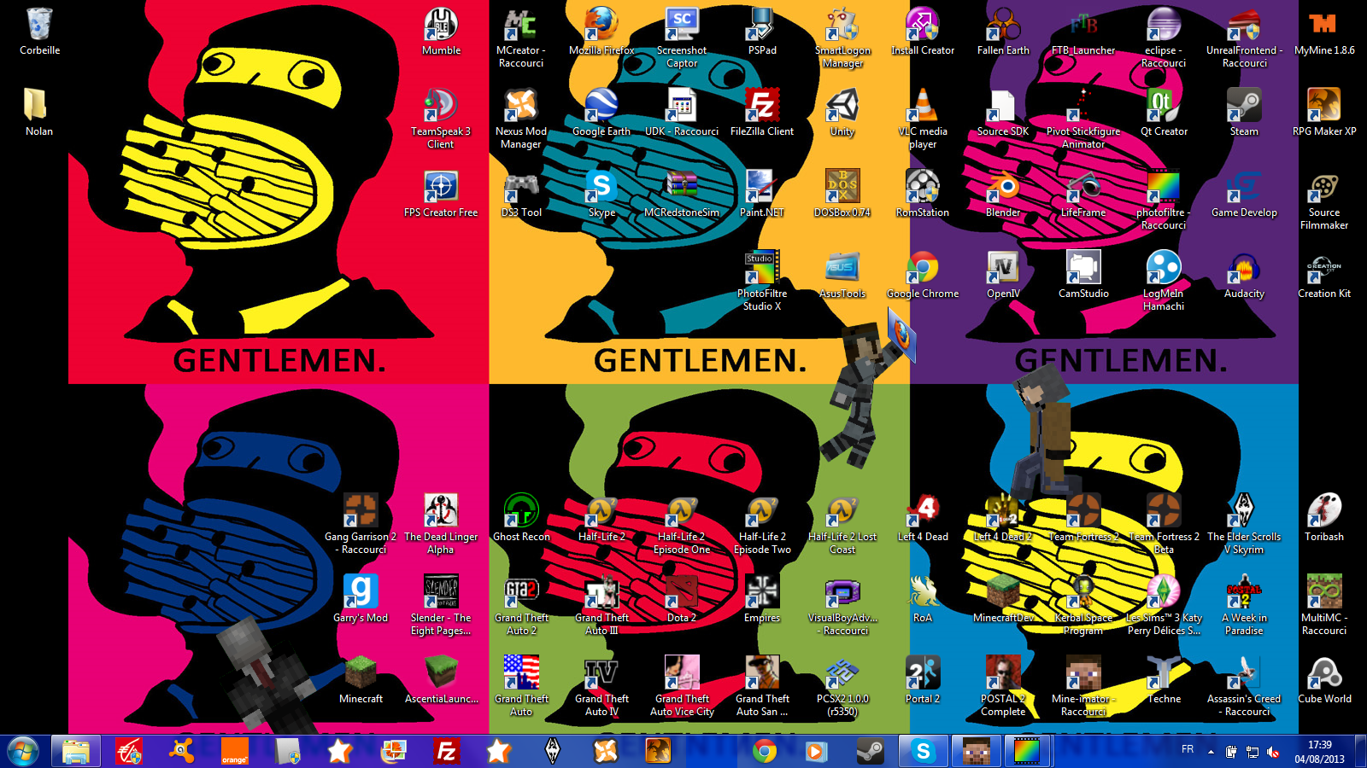
Task: Open the VLC media player shortcut
Action: (923, 108)
